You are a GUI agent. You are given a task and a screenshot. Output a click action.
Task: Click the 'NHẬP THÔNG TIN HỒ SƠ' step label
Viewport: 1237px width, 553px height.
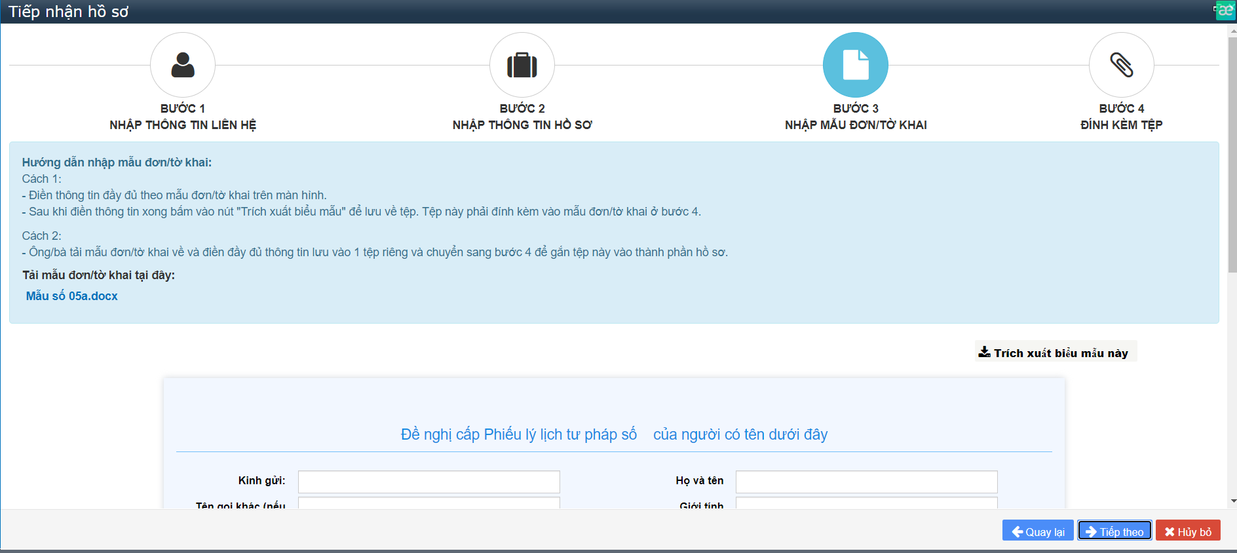(x=522, y=125)
